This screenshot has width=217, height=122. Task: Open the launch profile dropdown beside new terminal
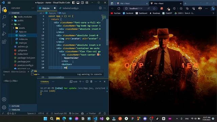click(x=83, y=82)
